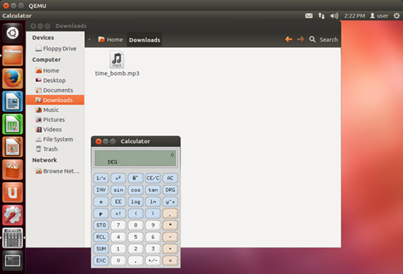Viewport: 403px width, 274px height.
Task: Toggle DRG angle mode on calculator
Action: tap(170, 190)
